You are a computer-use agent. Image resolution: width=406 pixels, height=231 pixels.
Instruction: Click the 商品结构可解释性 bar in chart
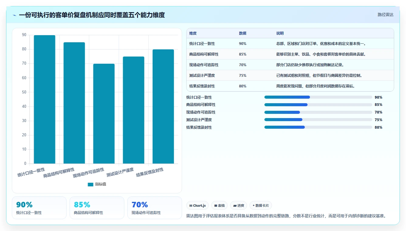(74, 103)
